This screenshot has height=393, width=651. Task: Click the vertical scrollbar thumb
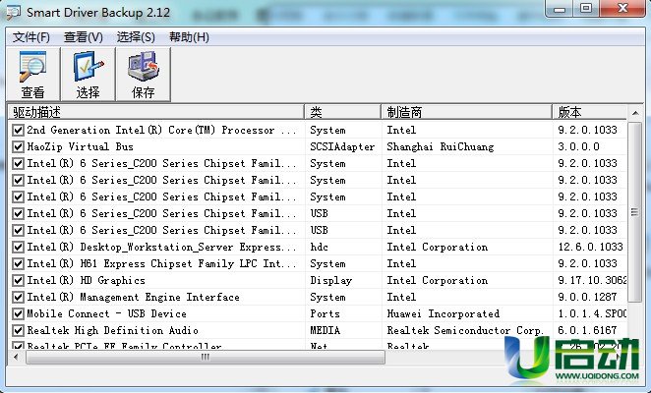click(635, 212)
